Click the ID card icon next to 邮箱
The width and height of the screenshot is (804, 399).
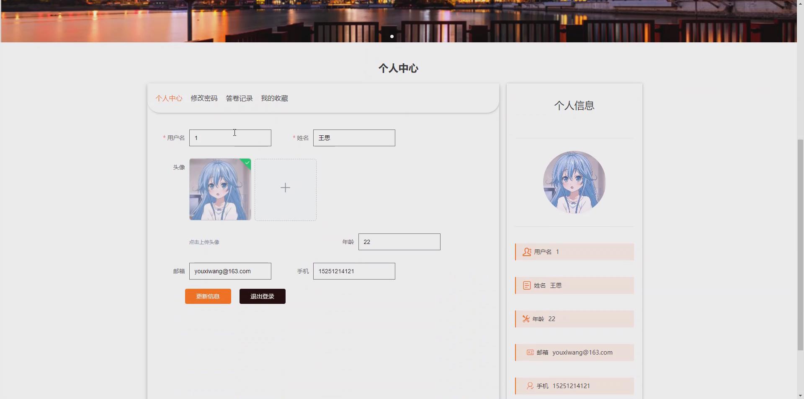(x=529, y=352)
